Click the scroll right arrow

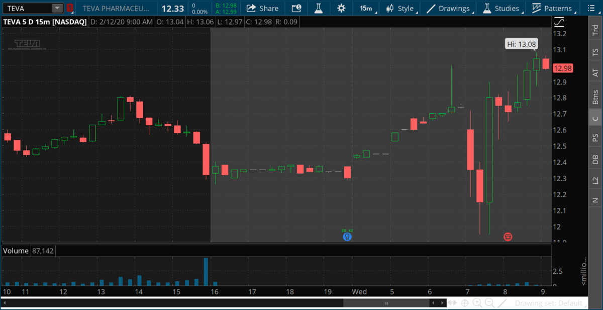[x=442, y=303]
